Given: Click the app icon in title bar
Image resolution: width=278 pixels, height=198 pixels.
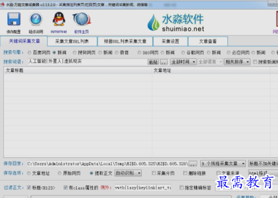Looking at the screenshot, I should (3, 5).
